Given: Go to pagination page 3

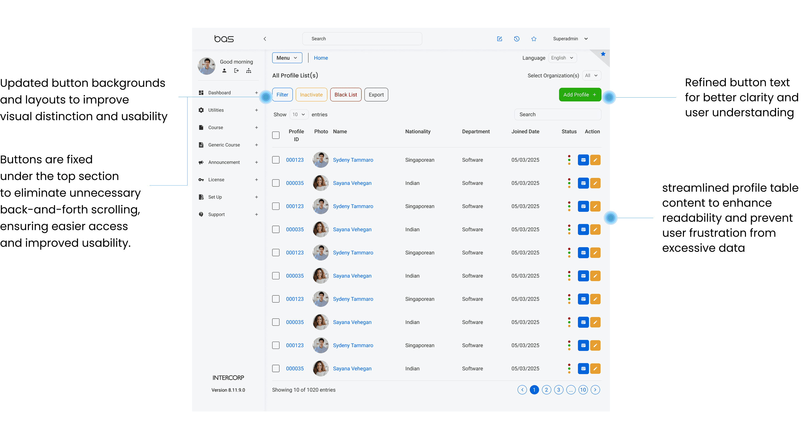Looking at the screenshot, I should click(x=559, y=390).
